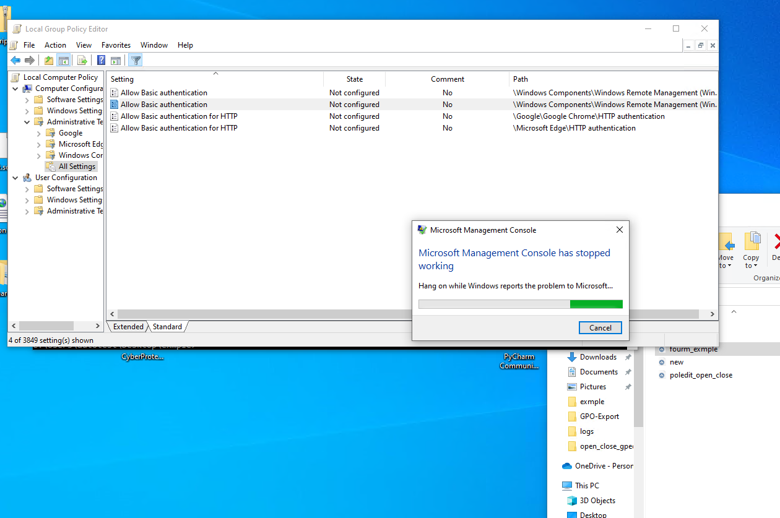Click the file icon beside new in File Explorer

point(662,362)
